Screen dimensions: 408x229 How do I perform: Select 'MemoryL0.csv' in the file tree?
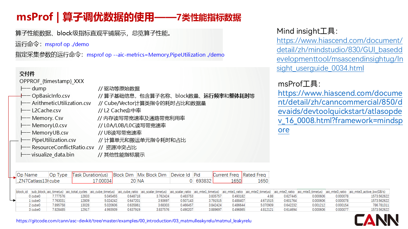coord(49,125)
